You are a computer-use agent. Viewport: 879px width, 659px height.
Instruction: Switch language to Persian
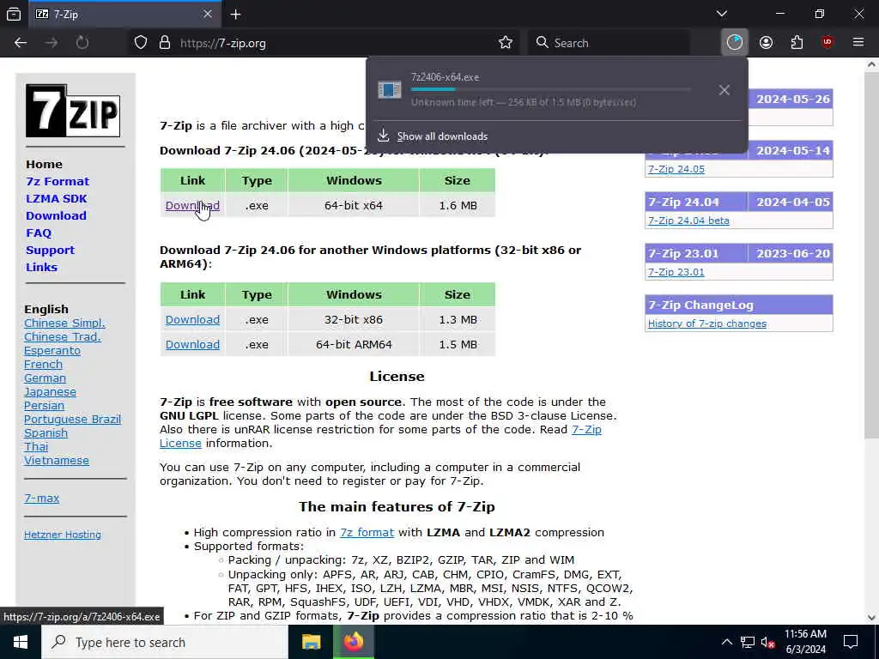(44, 406)
